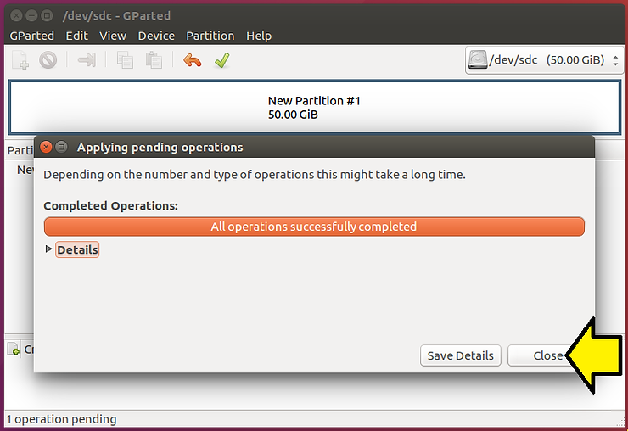The height and width of the screenshot is (431, 628).
Task: Undo last operation with orange arrow icon
Action: pos(193,60)
